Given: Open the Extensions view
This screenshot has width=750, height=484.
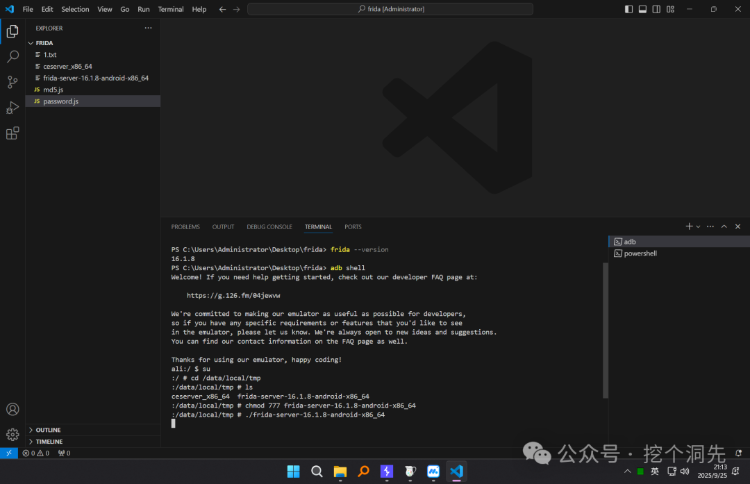Looking at the screenshot, I should point(12,133).
